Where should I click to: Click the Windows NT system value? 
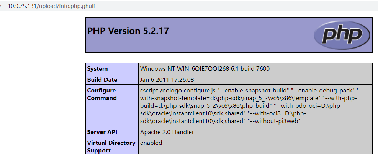(206, 69)
